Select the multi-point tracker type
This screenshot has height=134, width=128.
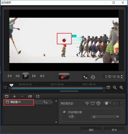pos(98,104)
